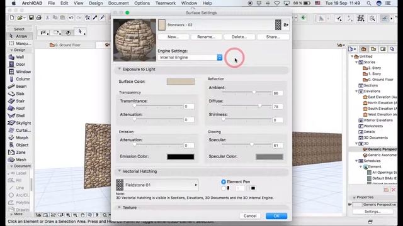Click the New... surface button

[x=173, y=37]
